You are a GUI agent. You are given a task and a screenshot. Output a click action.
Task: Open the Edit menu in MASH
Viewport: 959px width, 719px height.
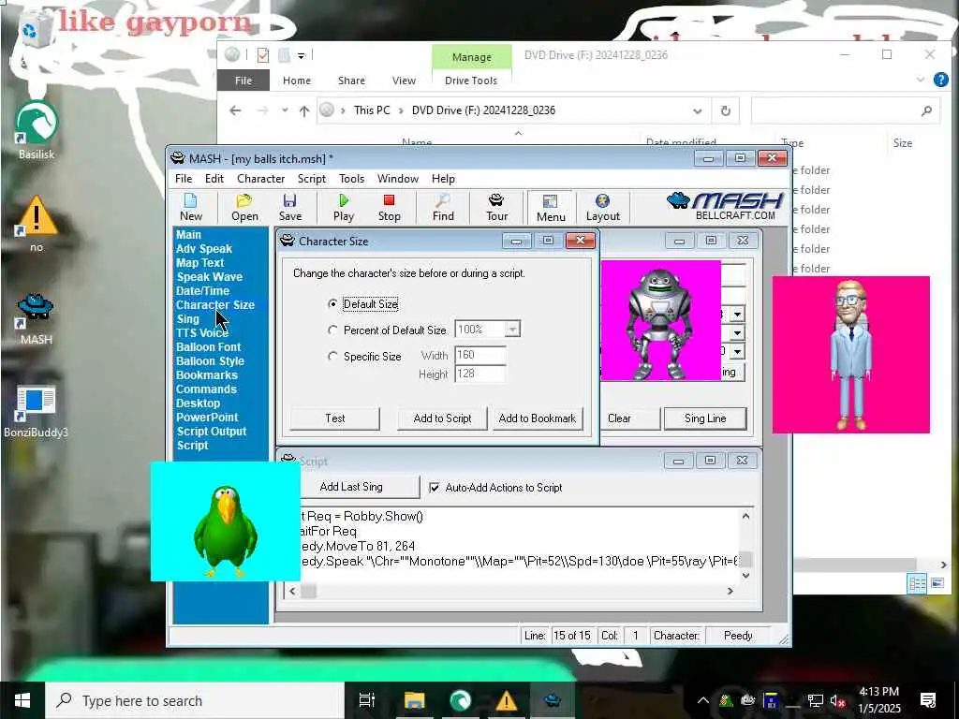[x=214, y=179]
